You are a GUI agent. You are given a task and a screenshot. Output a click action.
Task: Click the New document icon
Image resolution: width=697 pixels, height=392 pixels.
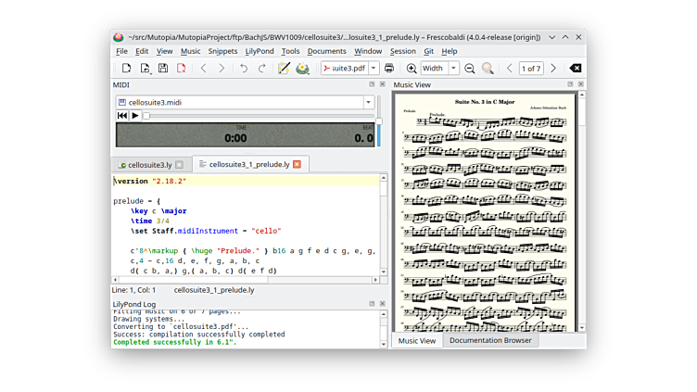(126, 69)
